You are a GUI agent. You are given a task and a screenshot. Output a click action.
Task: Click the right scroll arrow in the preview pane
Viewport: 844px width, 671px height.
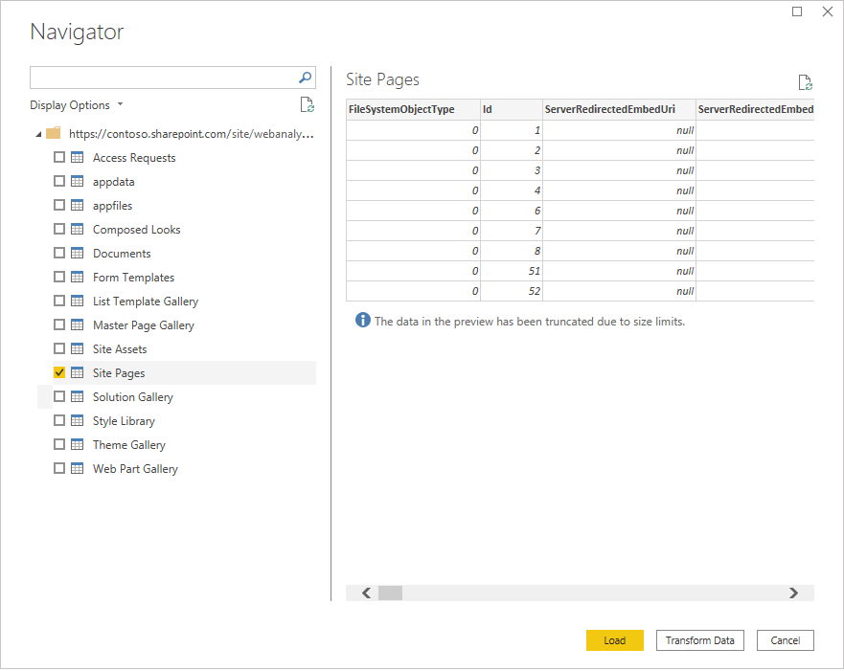793,593
